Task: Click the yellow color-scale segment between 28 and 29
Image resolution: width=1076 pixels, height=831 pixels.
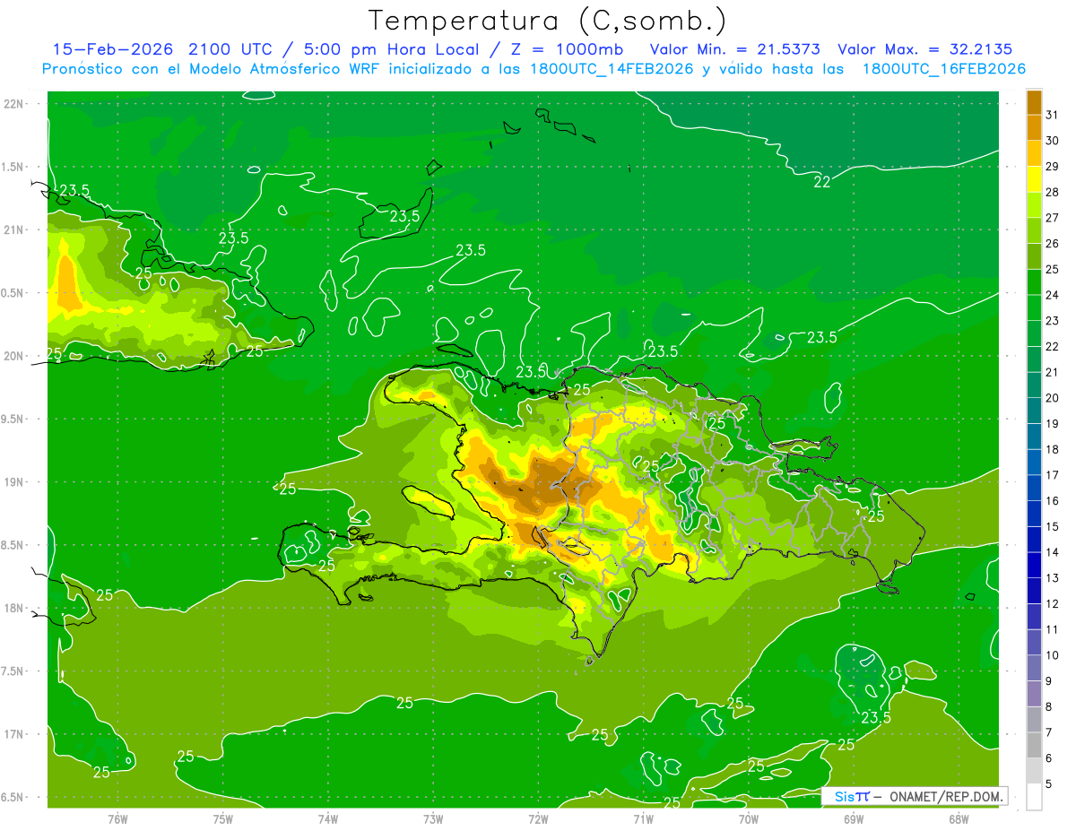Action: [1034, 179]
